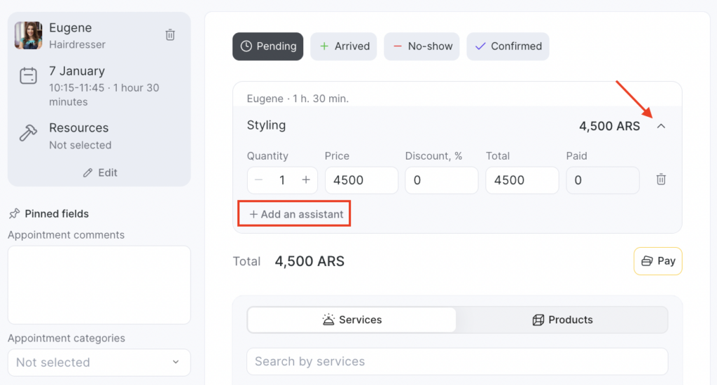Remove the Styling service with trash icon
Screen dimensions: 717x385
pyautogui.click(x=661, y=180)
